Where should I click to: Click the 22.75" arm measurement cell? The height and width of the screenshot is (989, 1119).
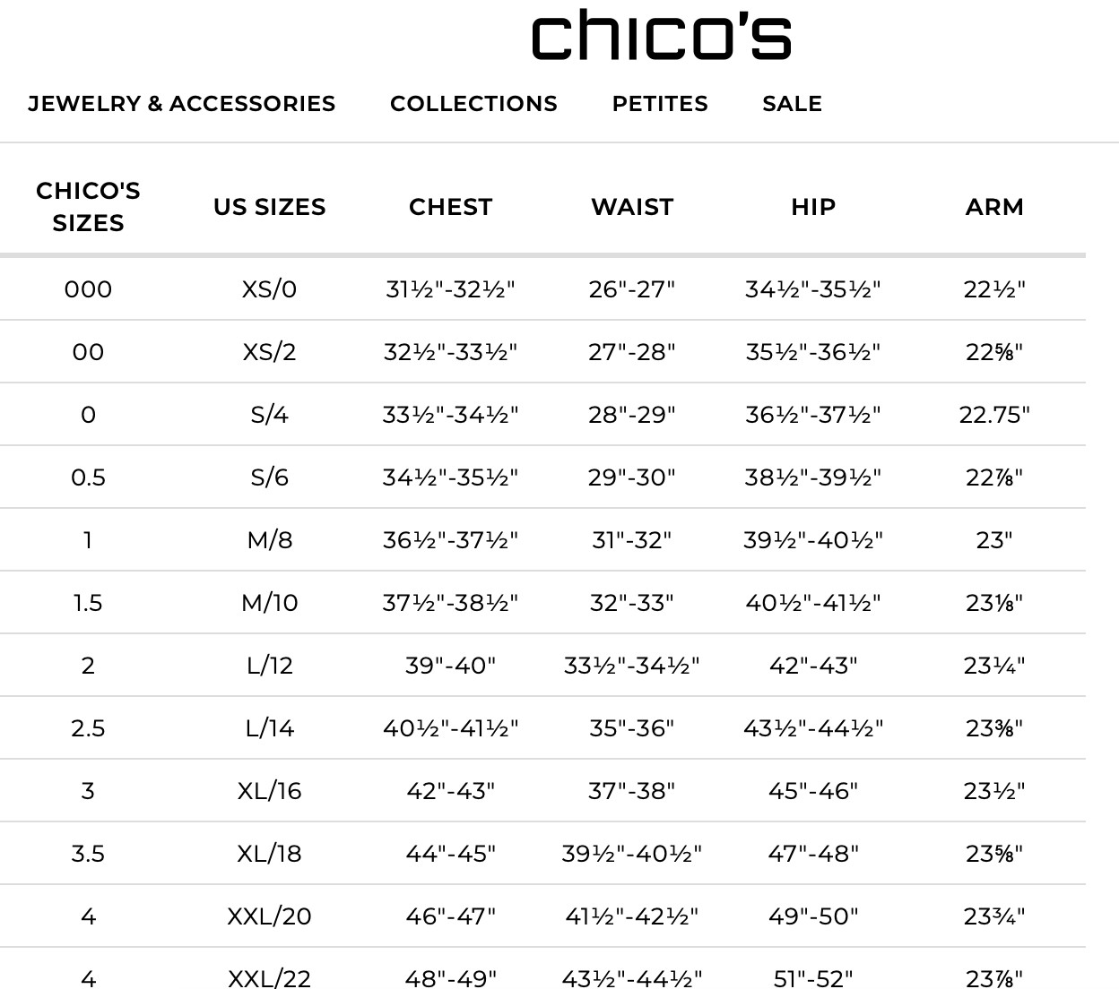(x=994, y=415)
